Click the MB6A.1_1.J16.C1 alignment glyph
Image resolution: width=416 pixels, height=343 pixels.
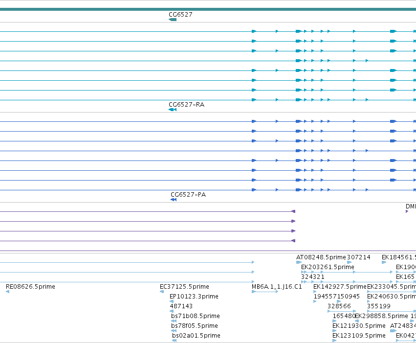pyautogui.click(x=265, y=292)
